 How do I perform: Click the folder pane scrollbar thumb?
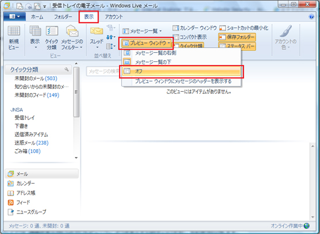(x=76, y=92)
